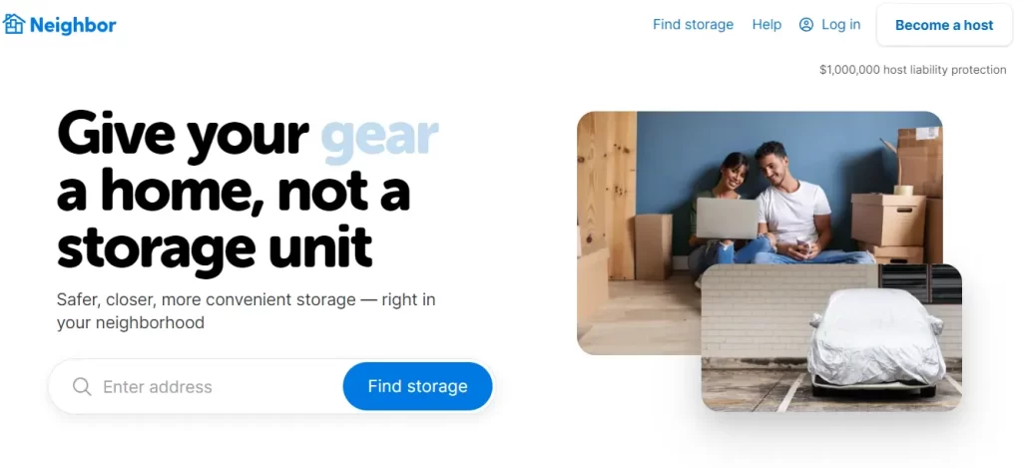Click the magnifying glass search icon
The width and height of the screenshot is (1022, 468).
tap(82, 386)
